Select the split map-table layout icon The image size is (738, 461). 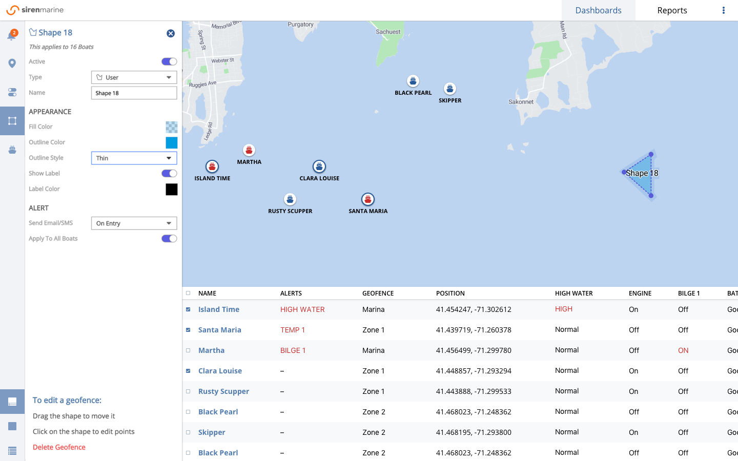[x=12, y=402]
